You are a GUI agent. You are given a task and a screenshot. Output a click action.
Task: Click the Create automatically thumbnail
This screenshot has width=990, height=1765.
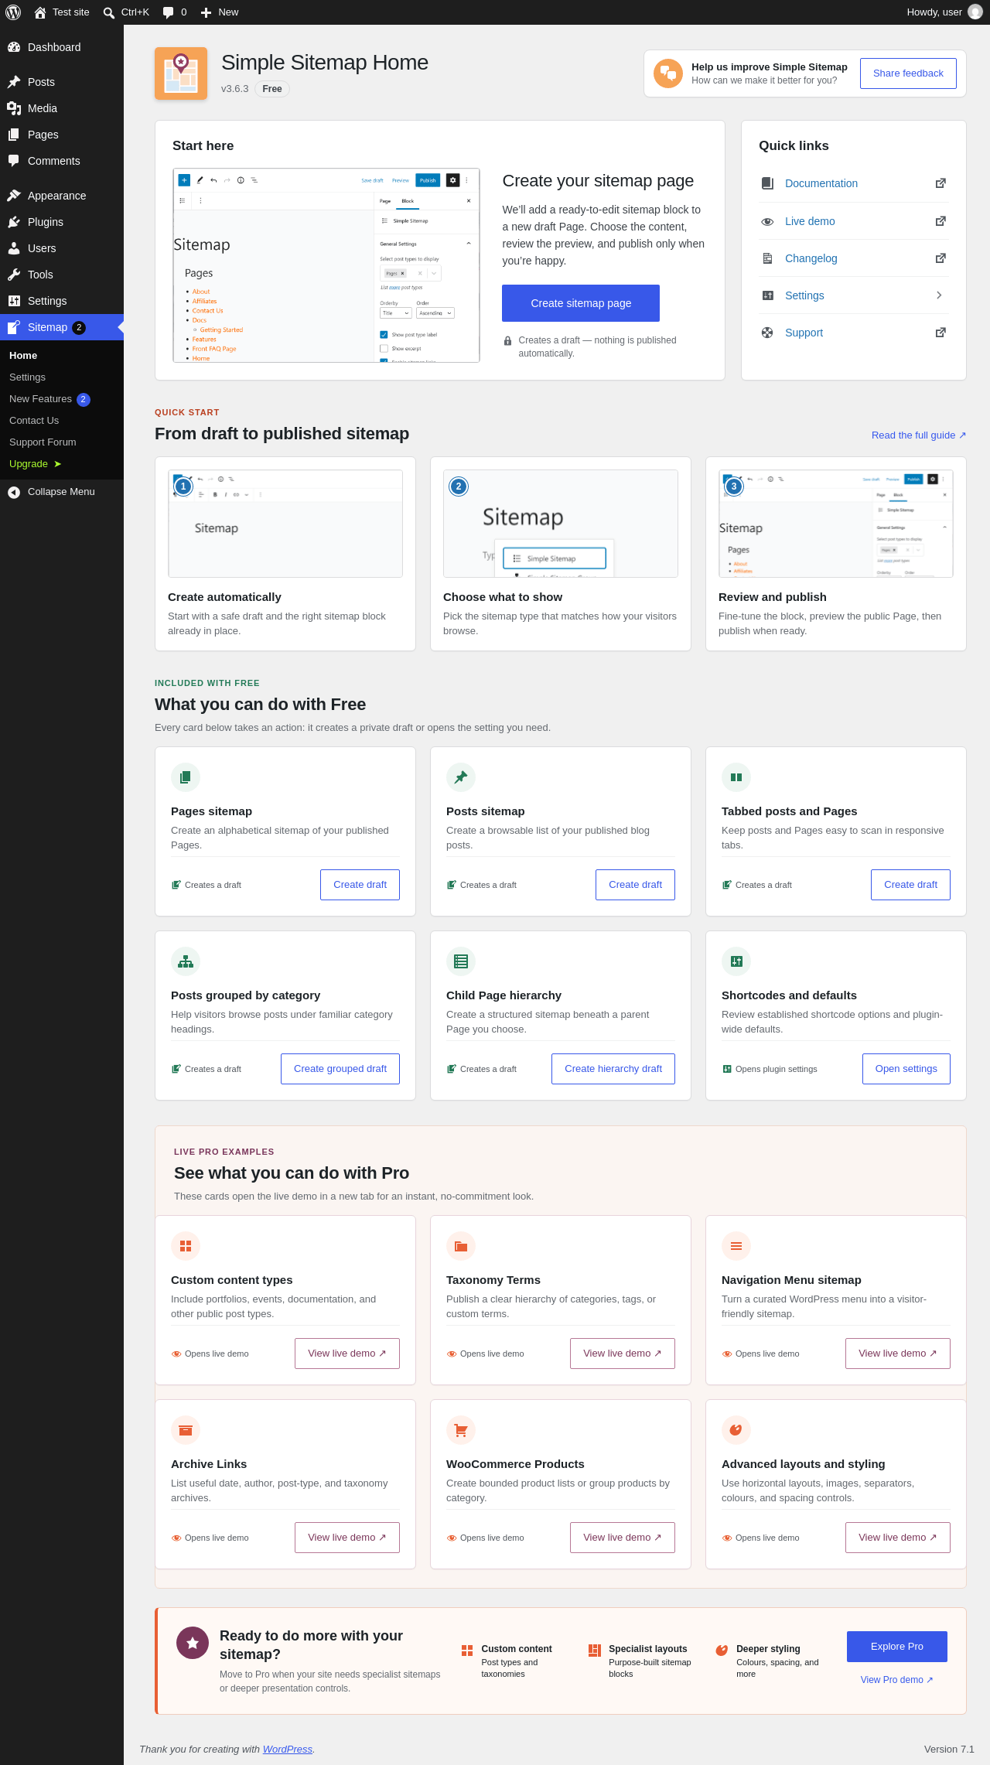[285, 524]
